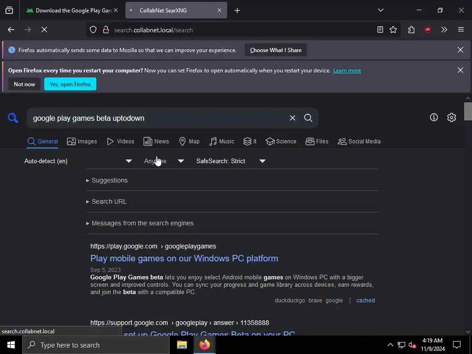The width and height of the screenshot is (472, 354).
Task: Show more tools via the double-chevron icon
Action: click(444, 30)
